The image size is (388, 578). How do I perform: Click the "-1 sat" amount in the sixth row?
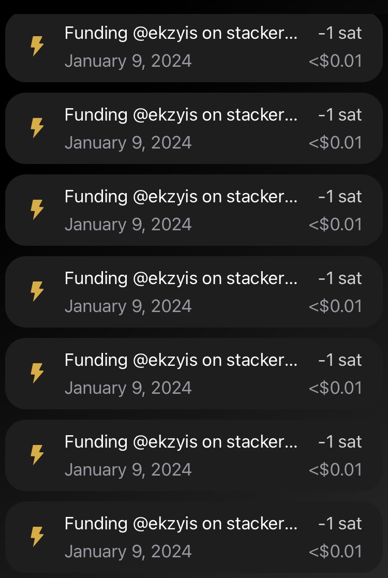340,442
